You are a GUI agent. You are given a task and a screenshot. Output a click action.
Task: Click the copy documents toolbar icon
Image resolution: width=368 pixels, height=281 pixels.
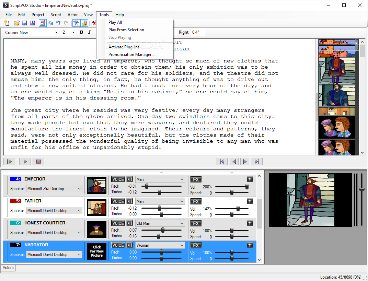coord(50,23)
